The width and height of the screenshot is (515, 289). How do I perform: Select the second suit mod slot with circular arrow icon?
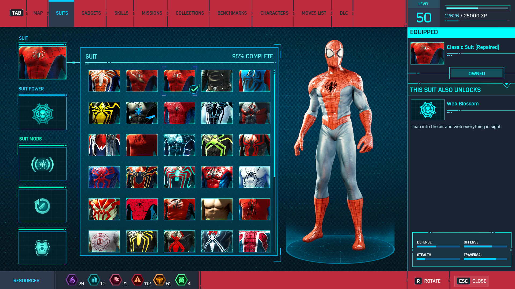pos(42,206)
